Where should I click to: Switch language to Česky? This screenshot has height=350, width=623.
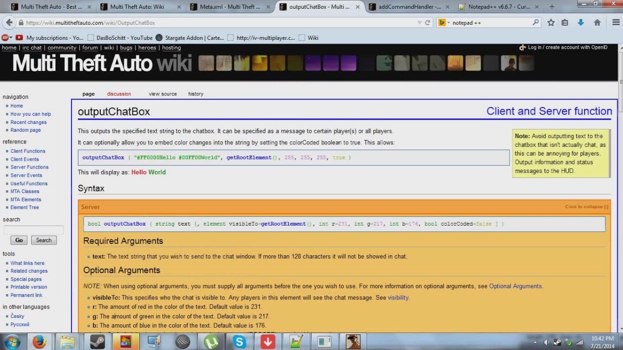pos(18,316)
